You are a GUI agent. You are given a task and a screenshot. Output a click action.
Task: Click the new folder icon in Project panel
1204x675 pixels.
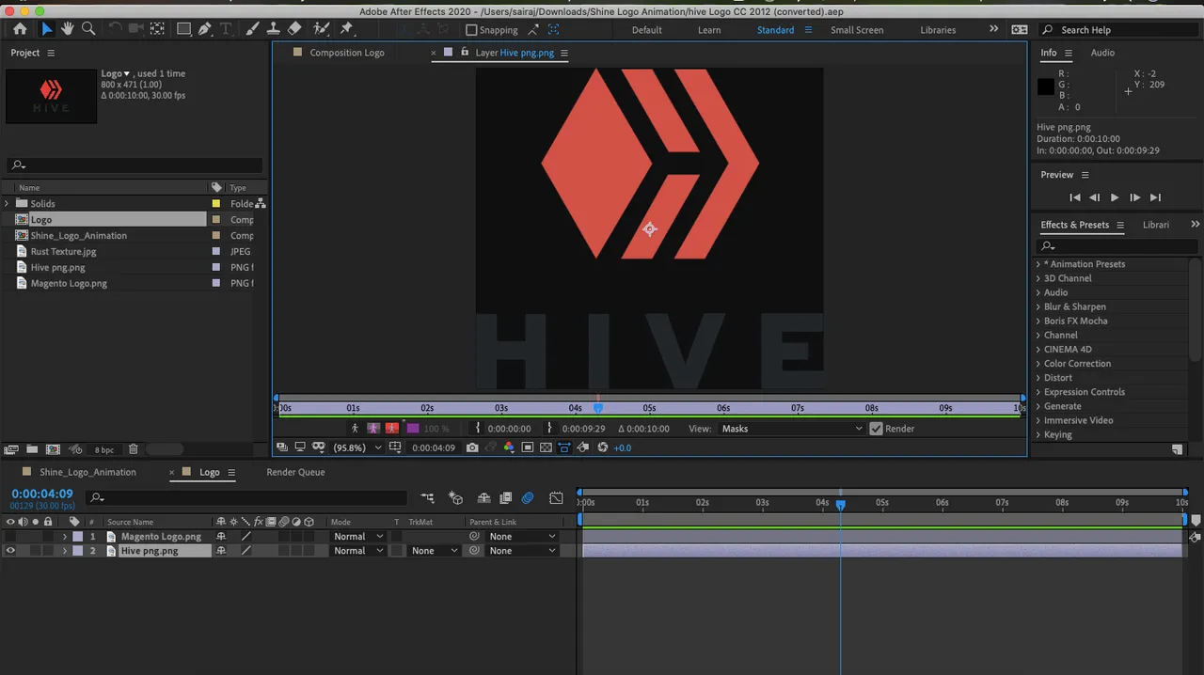click(32, 449)
